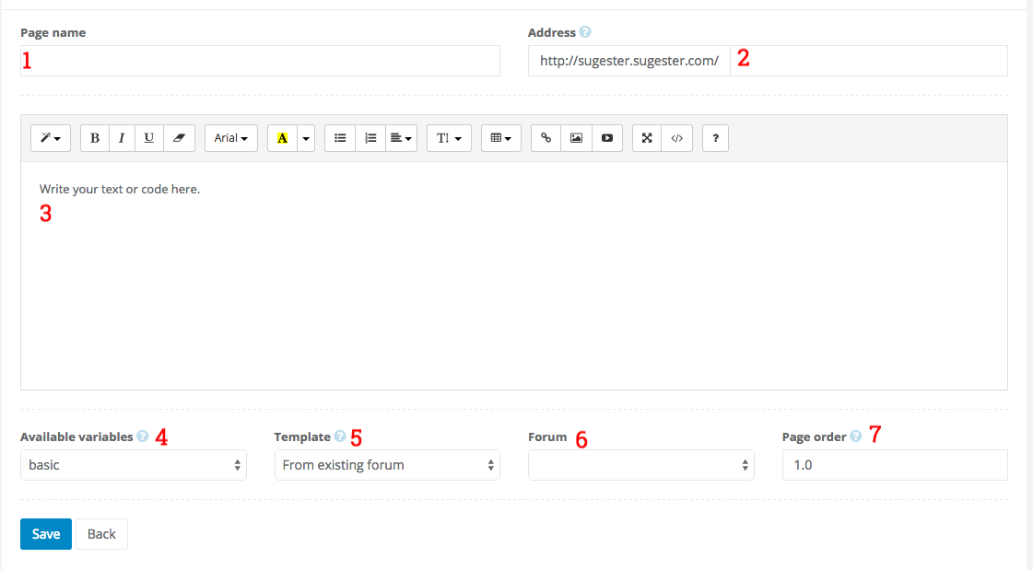Toggle bold formatting
1033x570 pixels.
94,137
